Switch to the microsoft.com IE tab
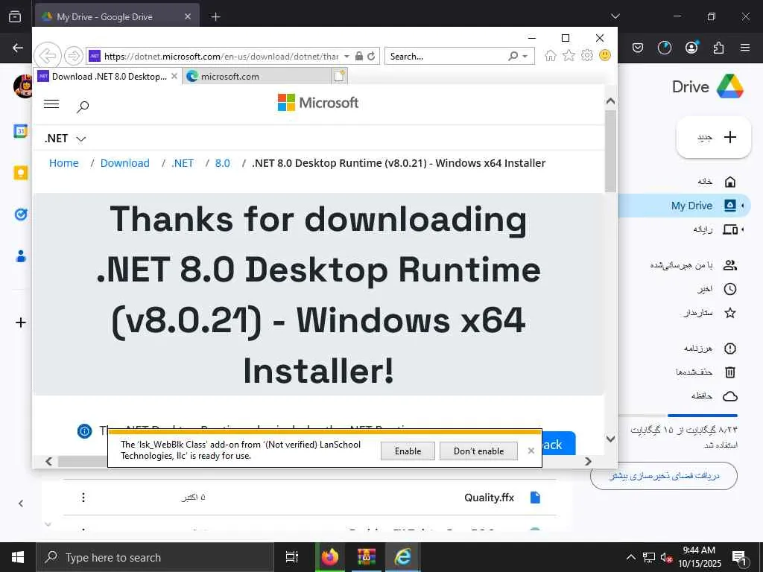 tap(257, 77)
